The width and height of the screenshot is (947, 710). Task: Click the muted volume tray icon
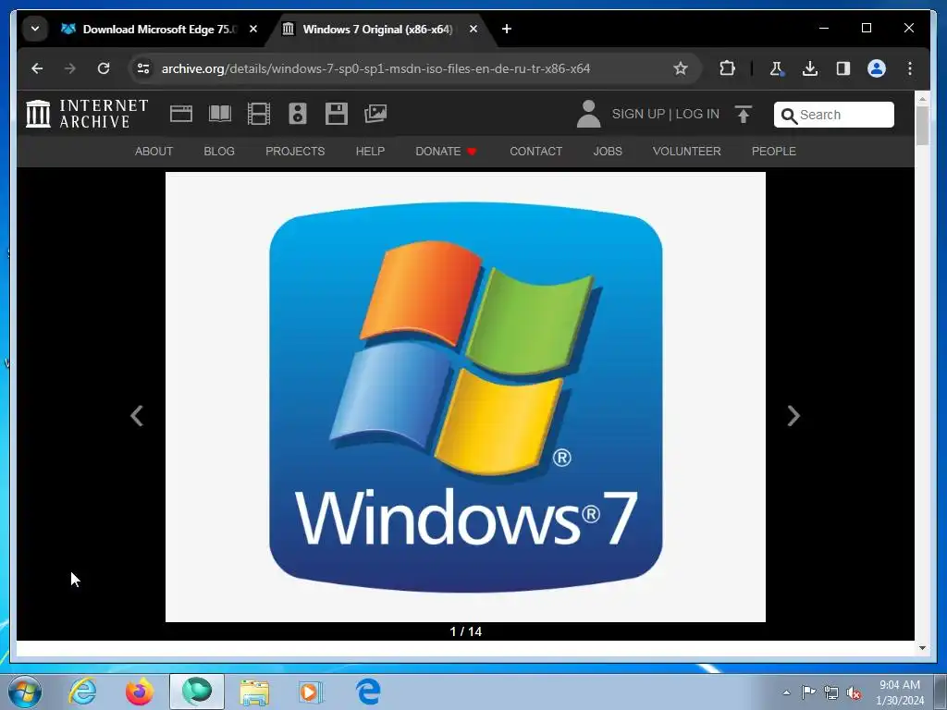(854, 693)
